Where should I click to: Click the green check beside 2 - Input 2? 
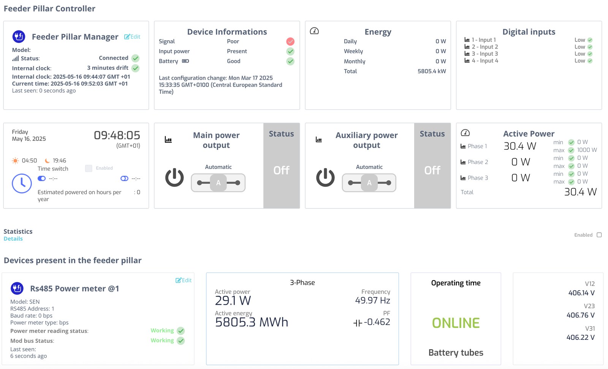point(590,47)
